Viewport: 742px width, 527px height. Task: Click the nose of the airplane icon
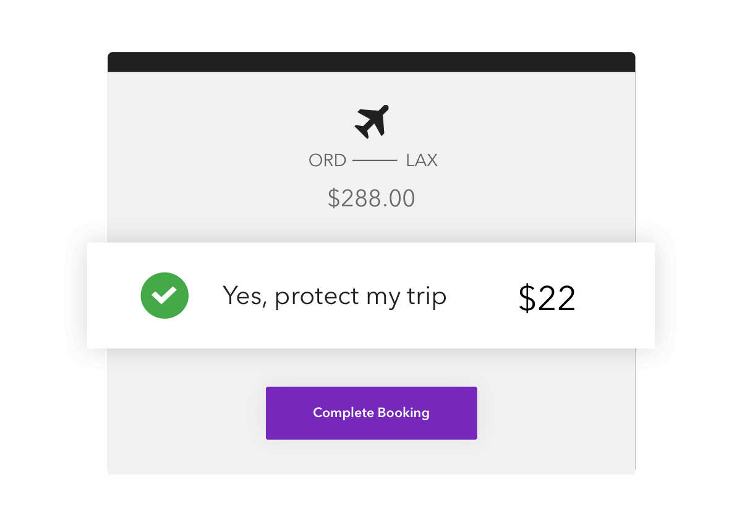pyautogui.click(x=385, y=109)
